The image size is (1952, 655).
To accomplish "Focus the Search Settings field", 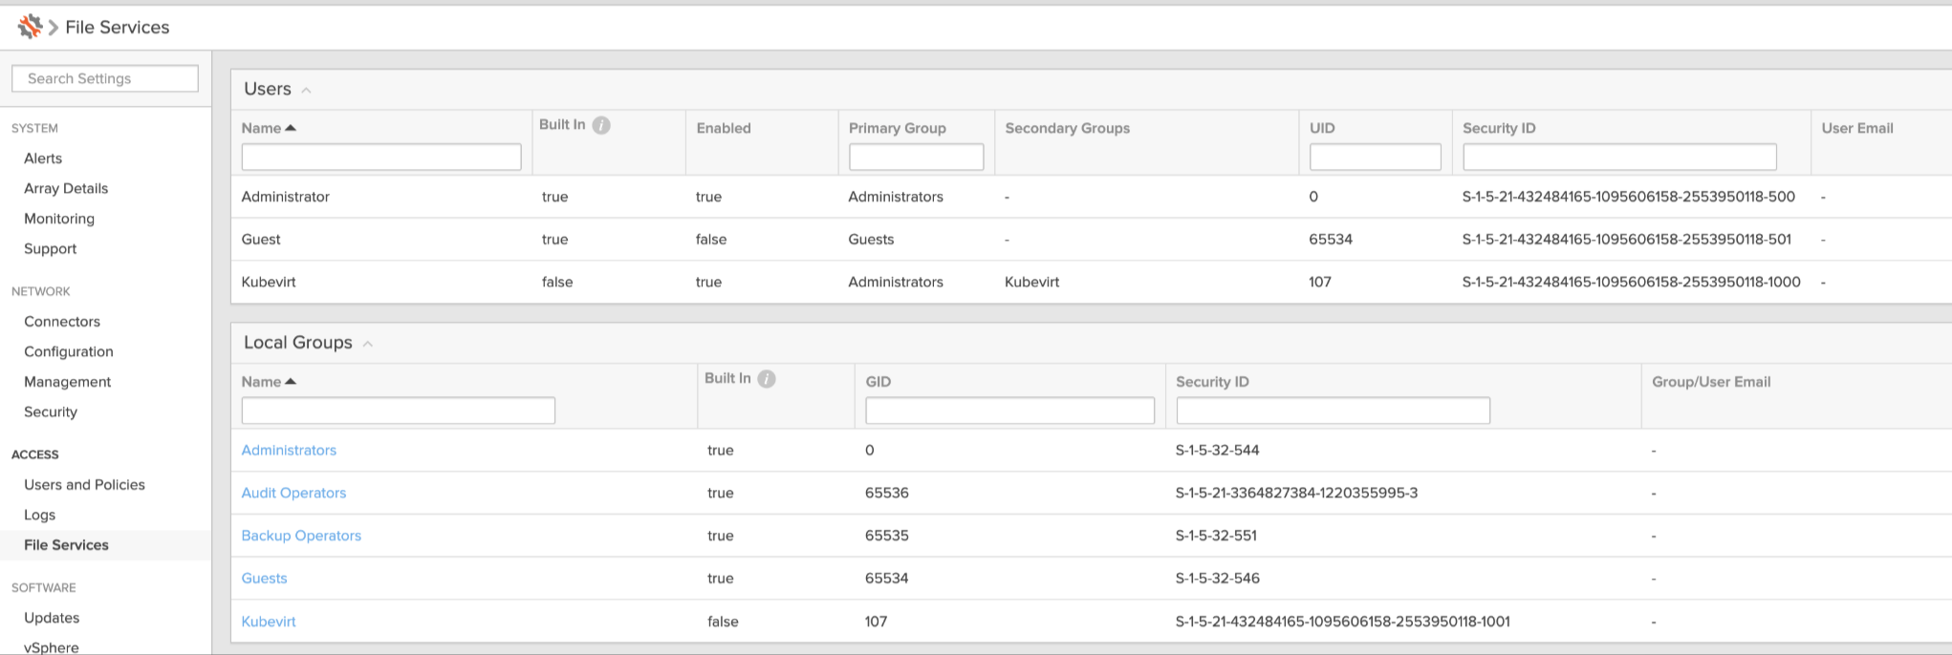I will point(105,78).
